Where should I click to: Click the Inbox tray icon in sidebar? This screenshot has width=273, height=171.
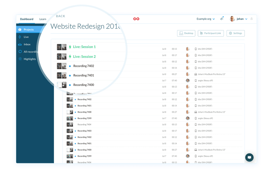pyautogui.click(x=20, y=44)
